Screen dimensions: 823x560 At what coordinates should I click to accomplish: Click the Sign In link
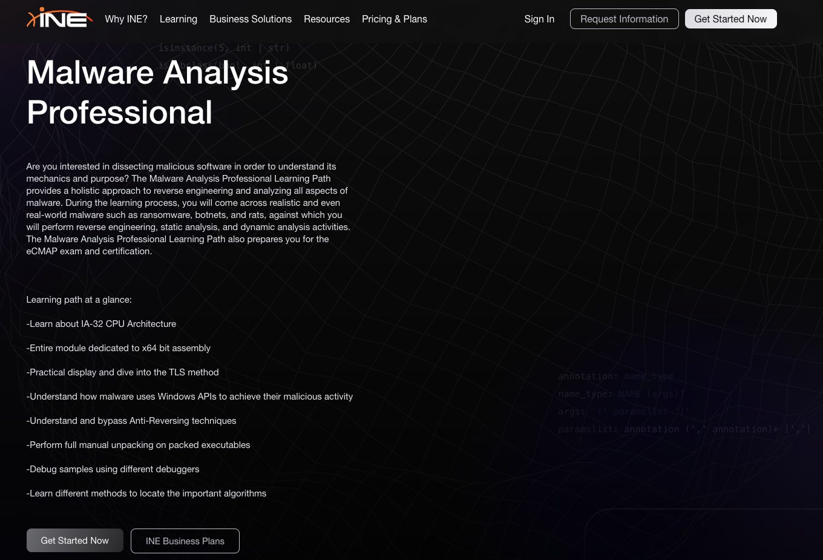tap(539, 19)
